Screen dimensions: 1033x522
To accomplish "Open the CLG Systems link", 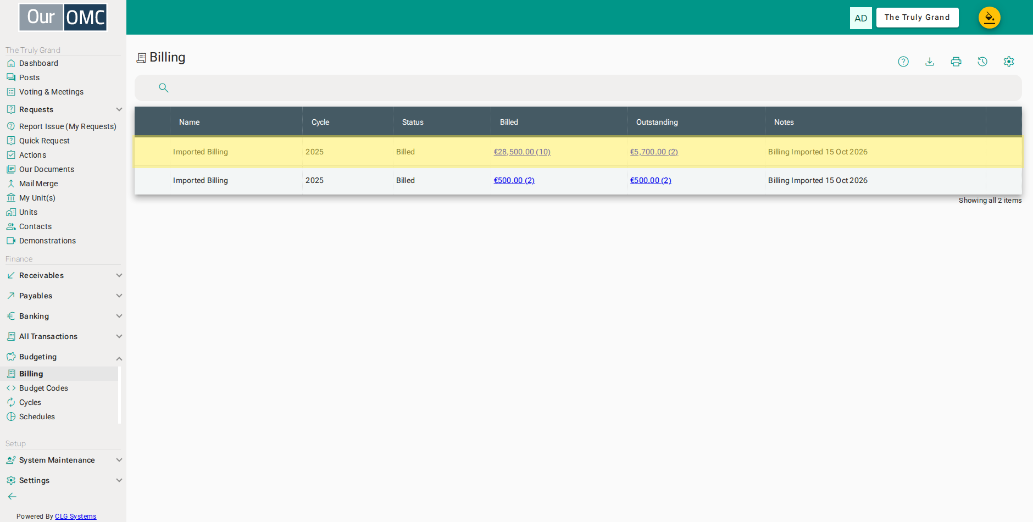I will coord(76,517).
